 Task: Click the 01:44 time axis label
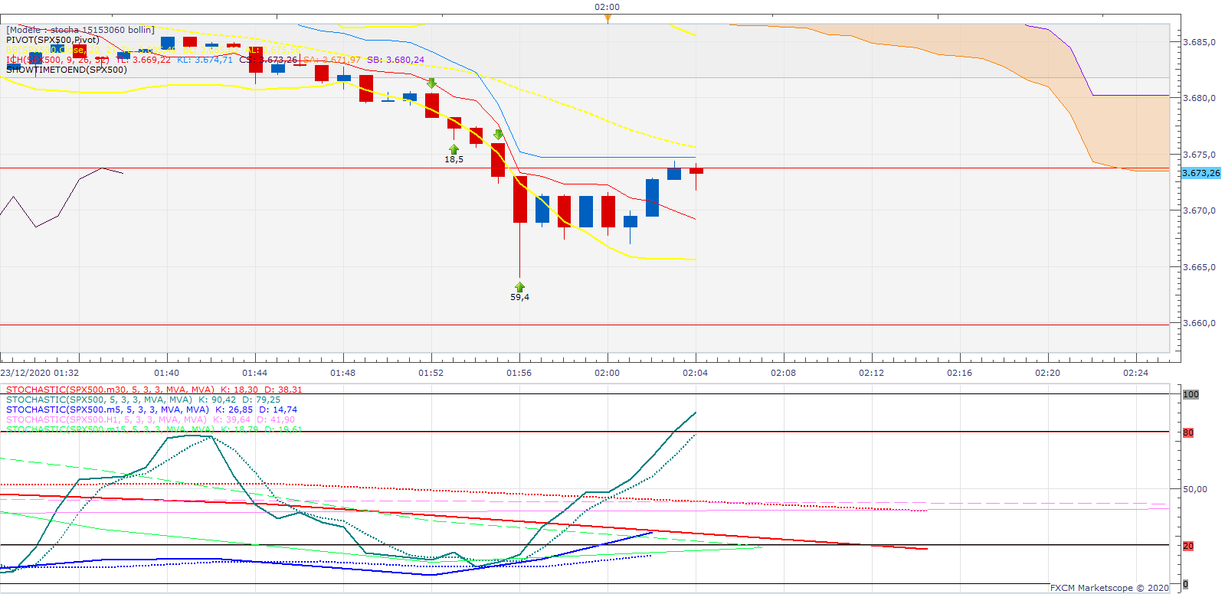(x=255, y=373)
